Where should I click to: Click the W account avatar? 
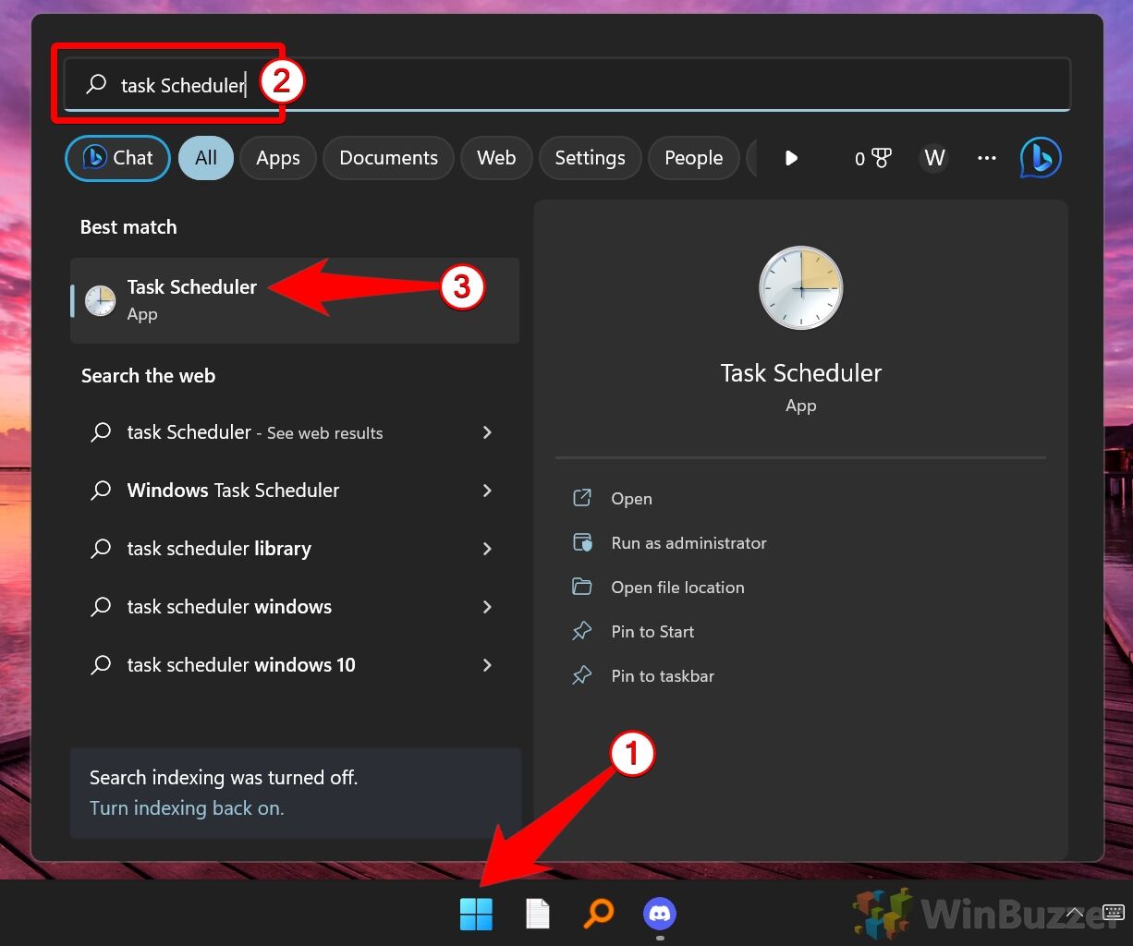pyautogui.click(x=934, y=158)
